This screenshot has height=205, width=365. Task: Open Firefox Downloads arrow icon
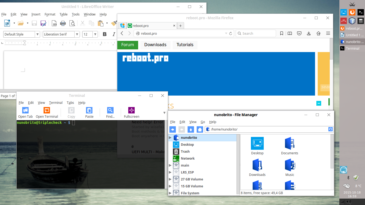[309, 33]
